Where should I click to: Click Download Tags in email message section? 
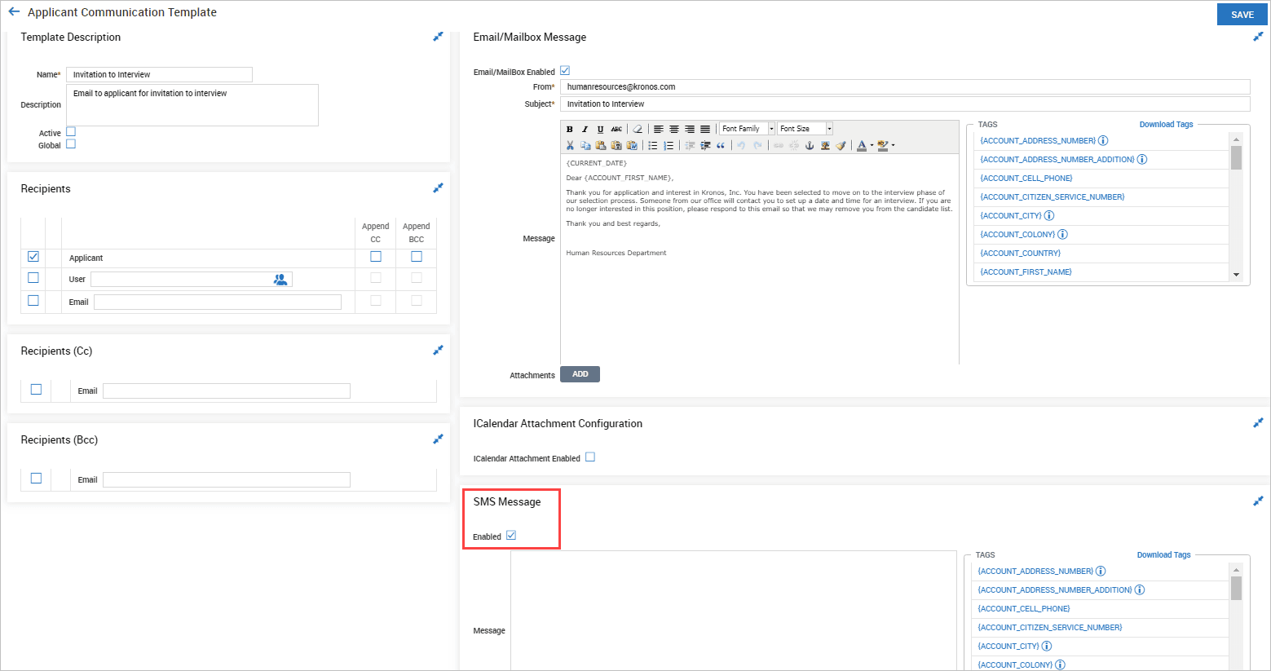pos(1166,125)
